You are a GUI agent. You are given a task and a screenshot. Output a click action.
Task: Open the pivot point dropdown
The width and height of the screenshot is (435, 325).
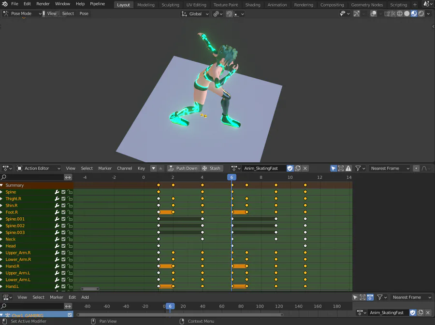click(218, 14)
